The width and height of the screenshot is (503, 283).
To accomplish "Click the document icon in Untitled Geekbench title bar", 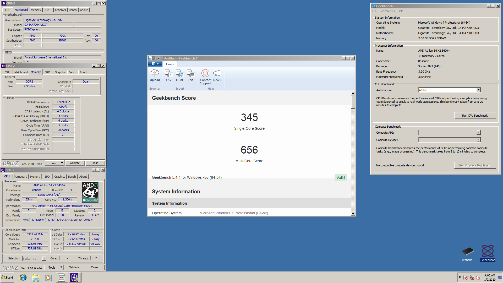I will 150,58.
